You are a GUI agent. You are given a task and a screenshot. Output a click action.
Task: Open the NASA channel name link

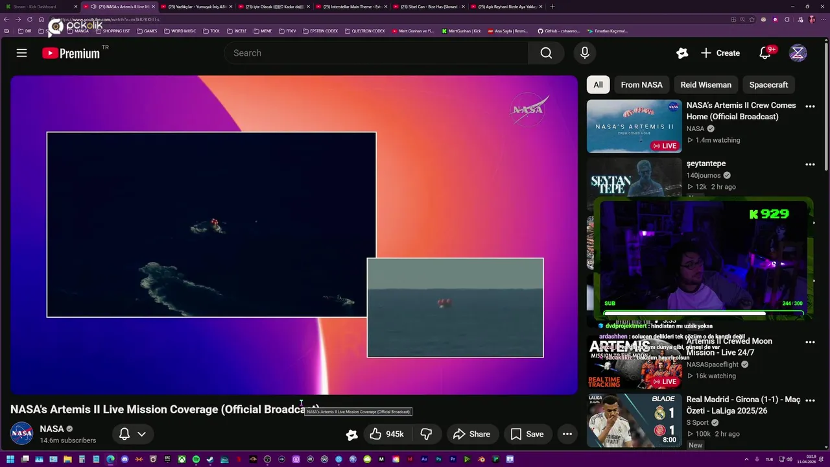52,429
